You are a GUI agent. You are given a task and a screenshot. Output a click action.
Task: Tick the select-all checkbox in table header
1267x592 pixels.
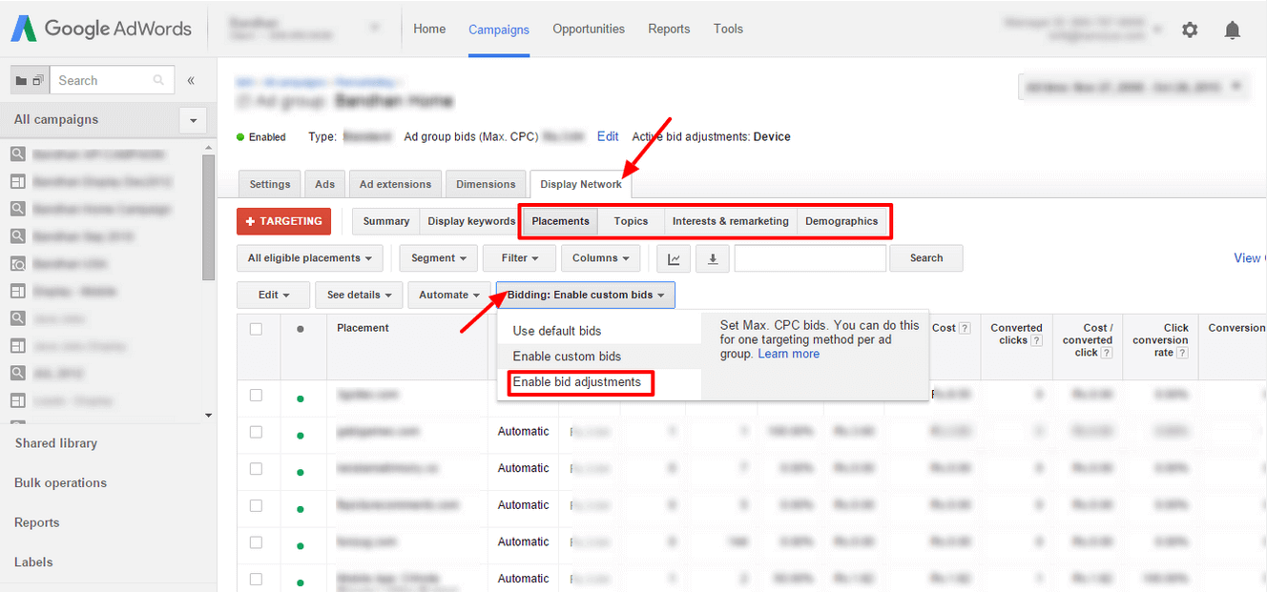tap(256, 329)
